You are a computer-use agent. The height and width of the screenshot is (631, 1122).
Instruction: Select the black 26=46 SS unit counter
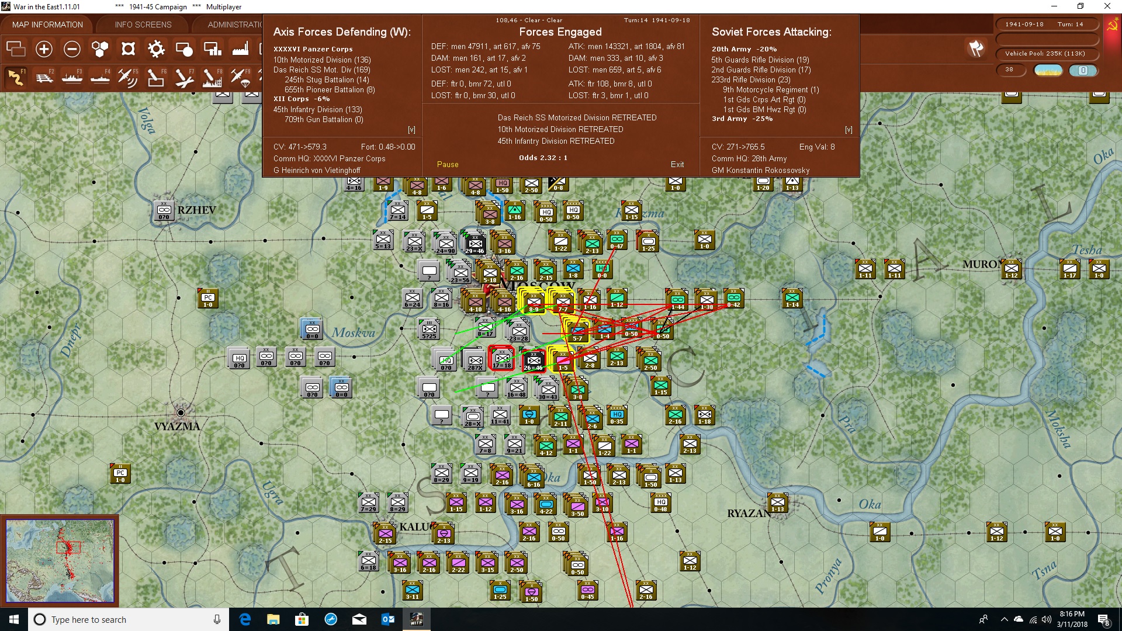(x=533, y=360)
